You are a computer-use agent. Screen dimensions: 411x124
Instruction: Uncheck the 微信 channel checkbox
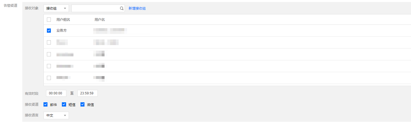coord(82,105)
